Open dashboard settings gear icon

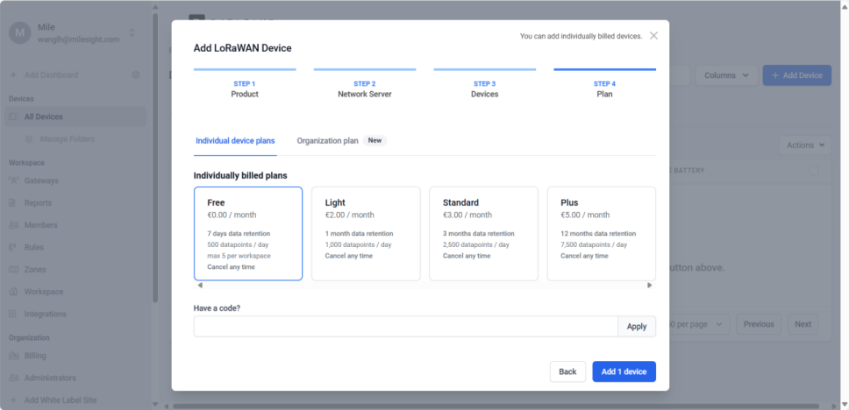click(x=136, y=74)
